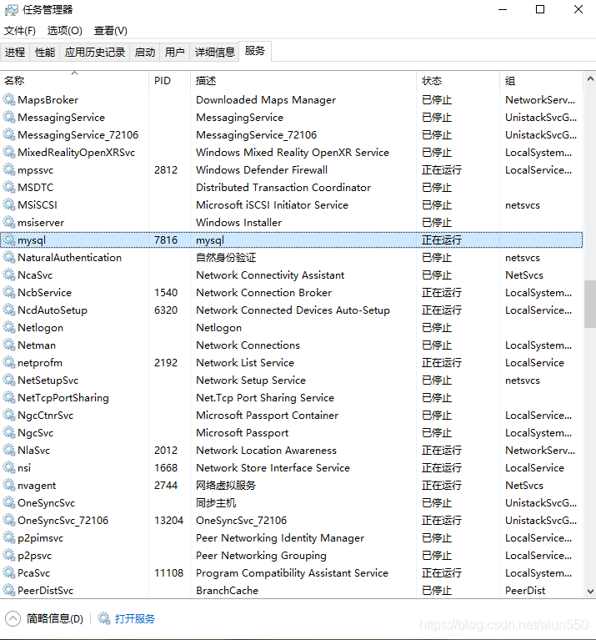Click the gear icon beside mpssvc
The height and width of the screenshot is (640, 596).
tap(9, 169)
